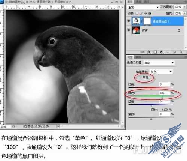Hide the 通道混合器 1 layer via eye

click(129, 21)
